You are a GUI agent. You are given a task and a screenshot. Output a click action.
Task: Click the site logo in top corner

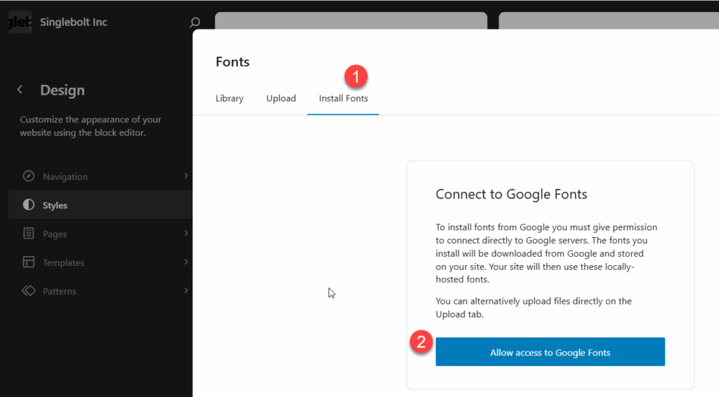coord(20,22)
